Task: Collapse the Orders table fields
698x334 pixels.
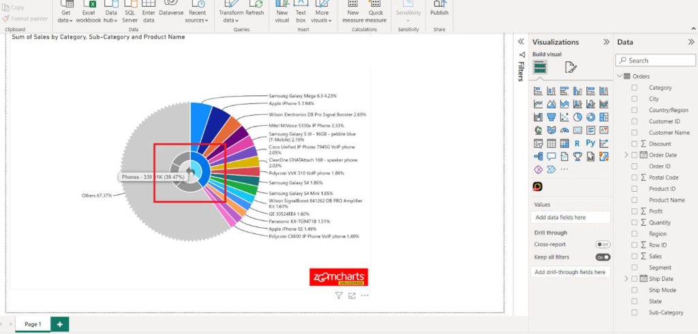Action: pos(620,76)
